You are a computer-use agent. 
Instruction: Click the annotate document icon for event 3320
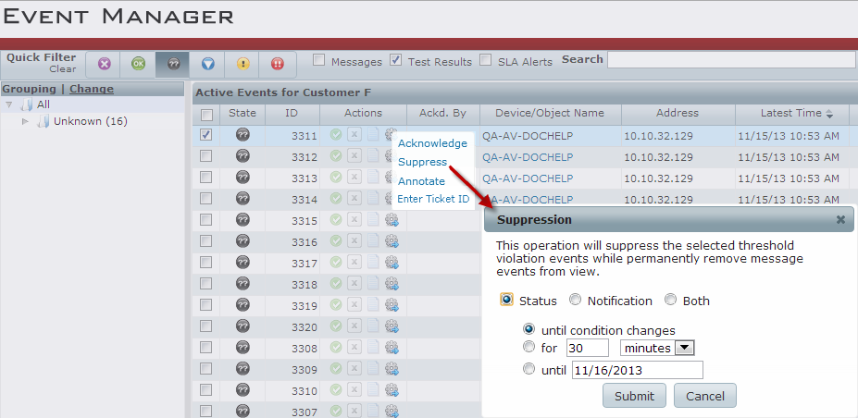click(372, 326)
